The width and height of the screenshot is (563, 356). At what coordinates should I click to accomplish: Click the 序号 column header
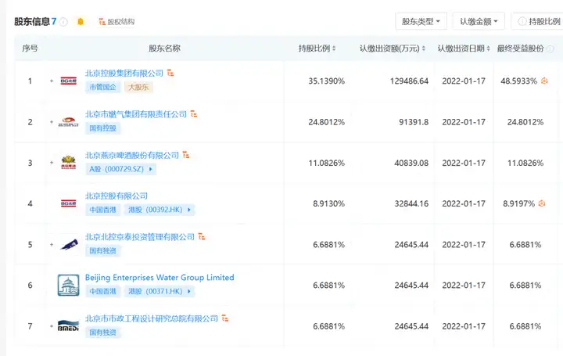click(x=30, y=49)
